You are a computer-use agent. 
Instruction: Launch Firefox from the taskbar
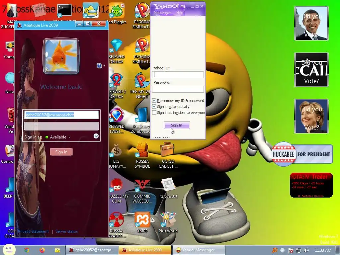click(x=42, y=250)
